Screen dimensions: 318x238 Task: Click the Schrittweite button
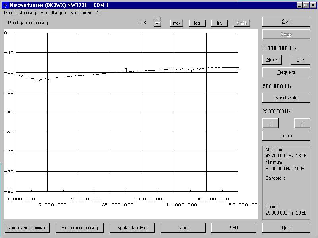286,98
